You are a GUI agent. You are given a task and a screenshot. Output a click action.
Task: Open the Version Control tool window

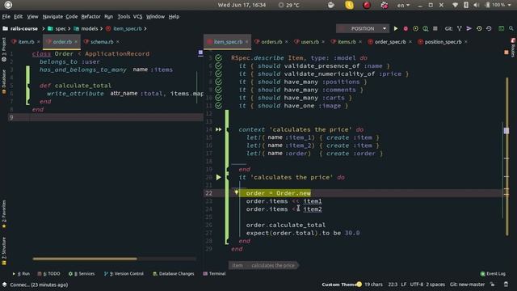tap(124, 273)
